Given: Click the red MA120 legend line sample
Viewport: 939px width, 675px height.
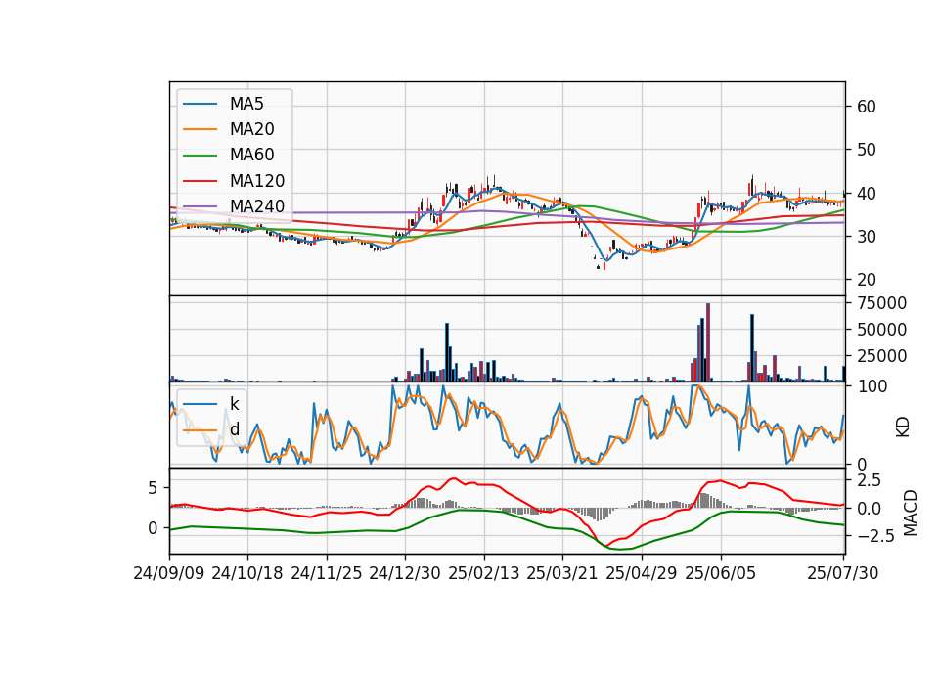Looking at the screenshot, I should (x=200, y=181).
